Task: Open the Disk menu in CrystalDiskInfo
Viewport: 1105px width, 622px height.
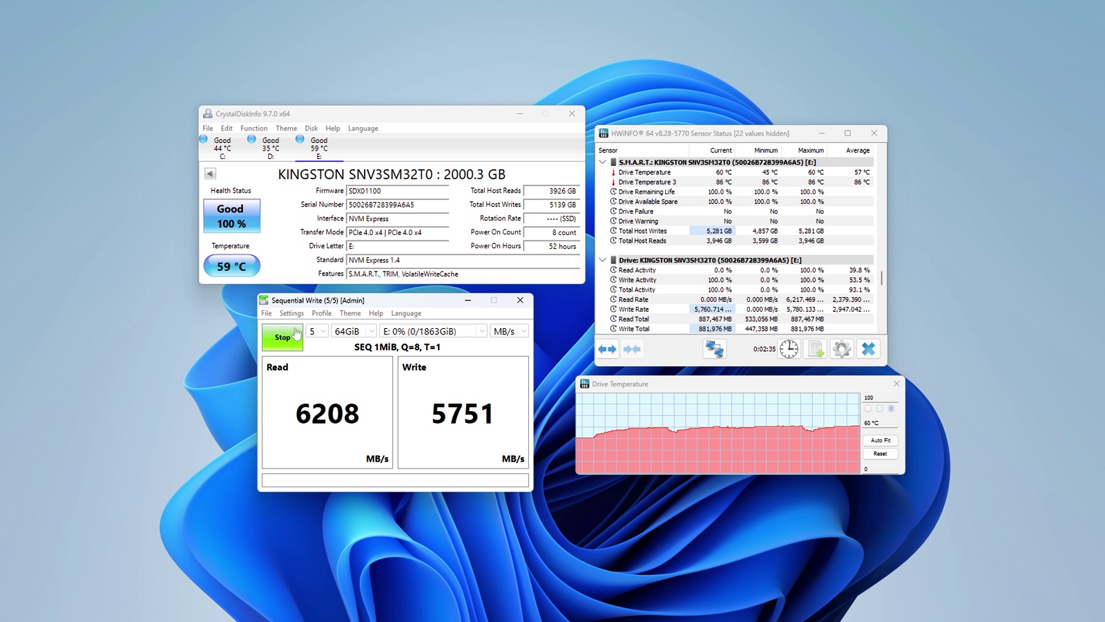Action: point(311,129)
